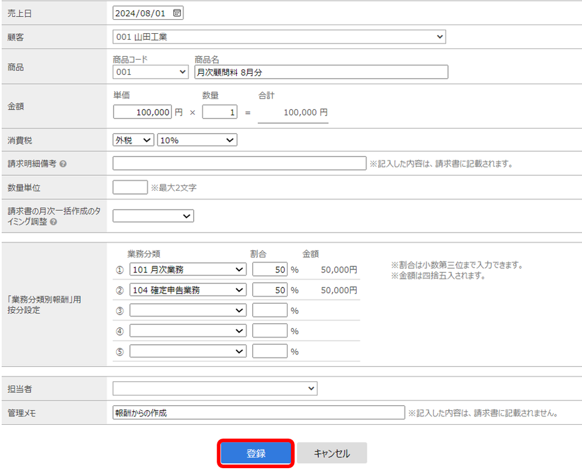Open calendar picker in 売上日 date field
The height and width of the screenshot is (470, 582).
(176, 13)
